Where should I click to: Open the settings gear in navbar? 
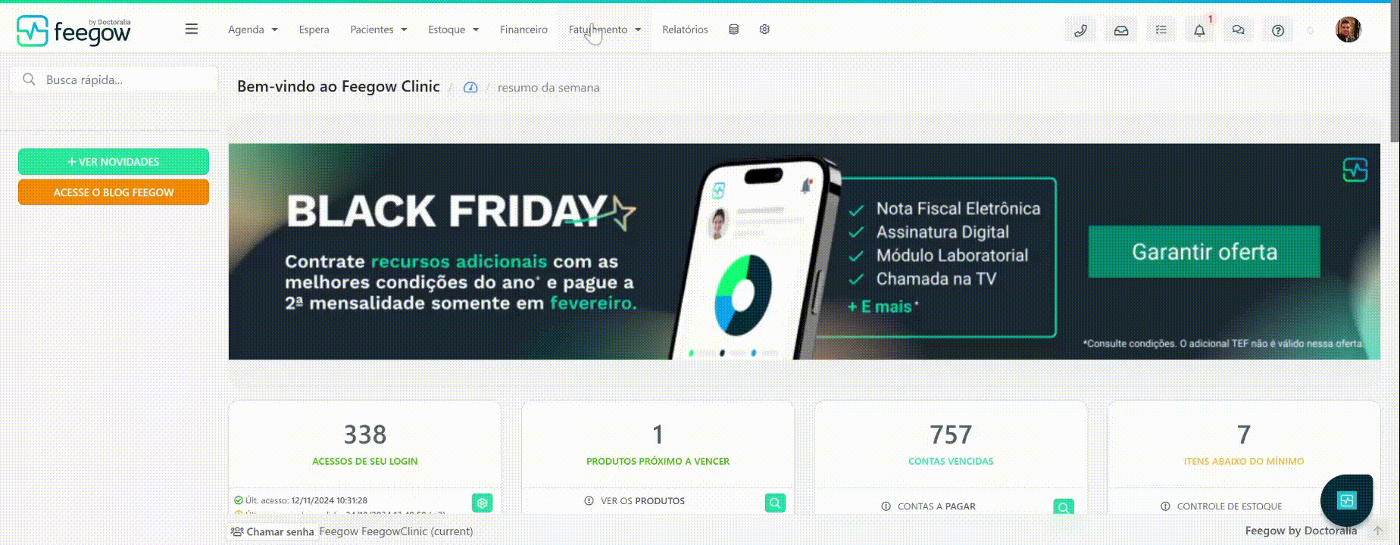(x=764, y=30)
